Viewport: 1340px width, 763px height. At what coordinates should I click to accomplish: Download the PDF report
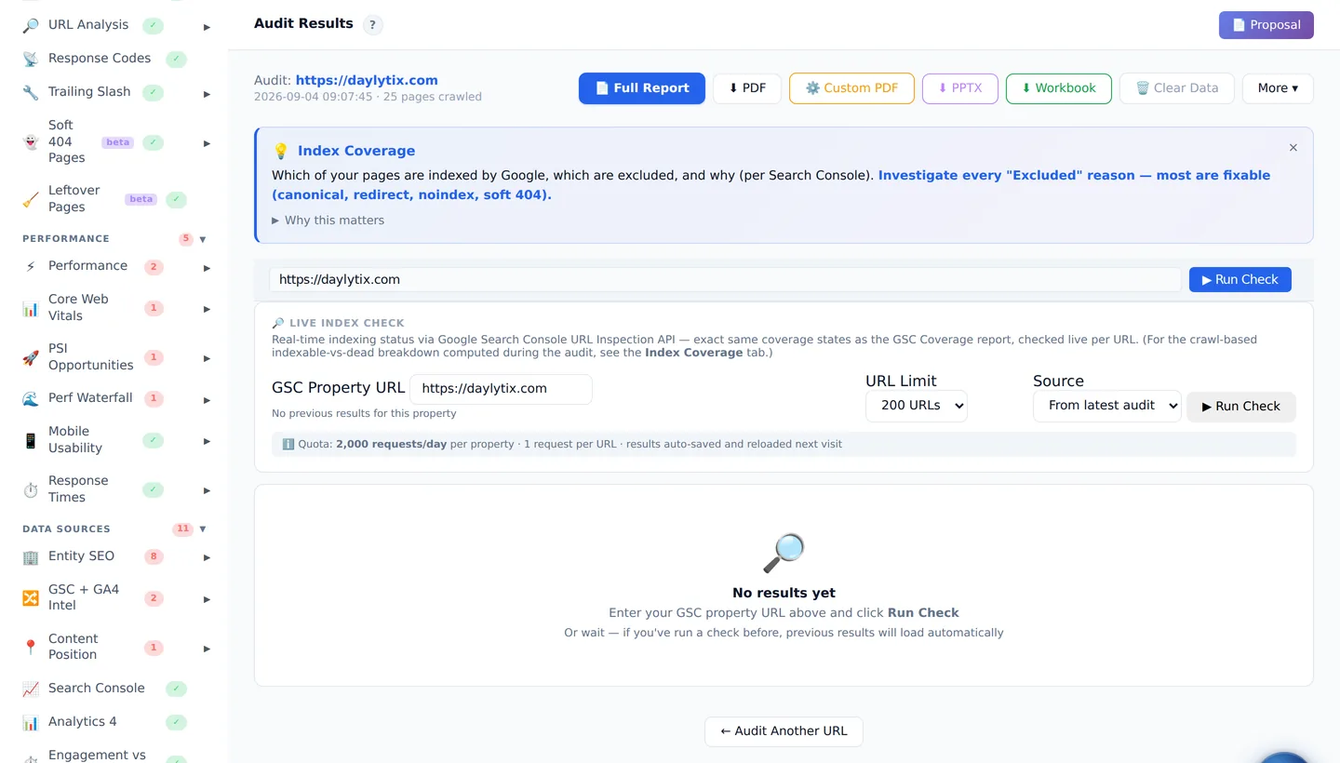(747, 88)
